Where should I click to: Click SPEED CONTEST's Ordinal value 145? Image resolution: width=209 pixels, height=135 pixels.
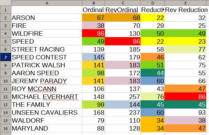[93, 57]
